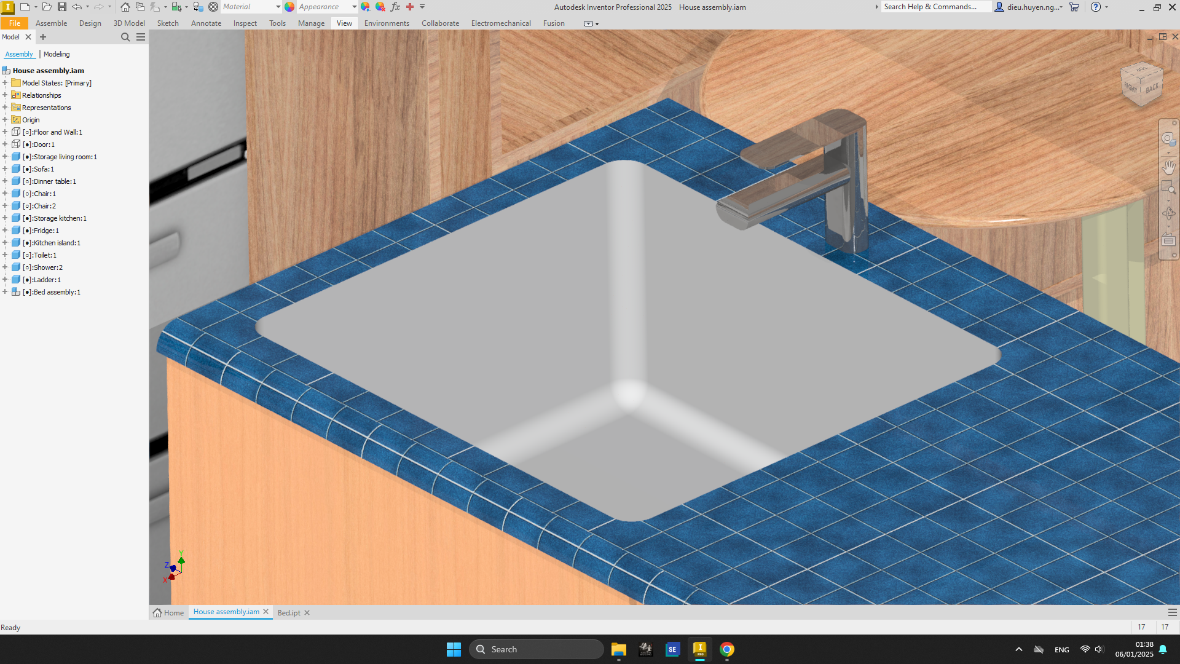This screenshot has width=1180, height=664.
Task: Open the Material dropdown
Action: click(278, 7)
